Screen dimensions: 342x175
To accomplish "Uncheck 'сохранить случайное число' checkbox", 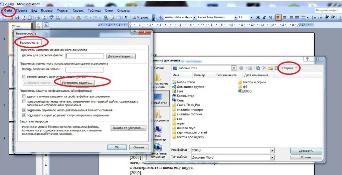I will pos(24,110).
